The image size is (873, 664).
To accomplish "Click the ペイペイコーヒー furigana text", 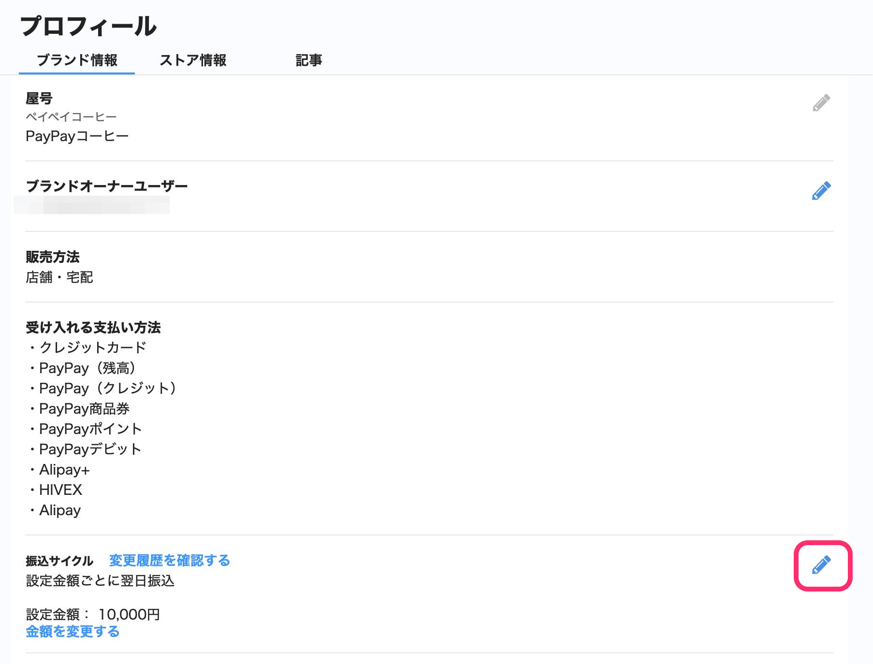I will 71,117.
